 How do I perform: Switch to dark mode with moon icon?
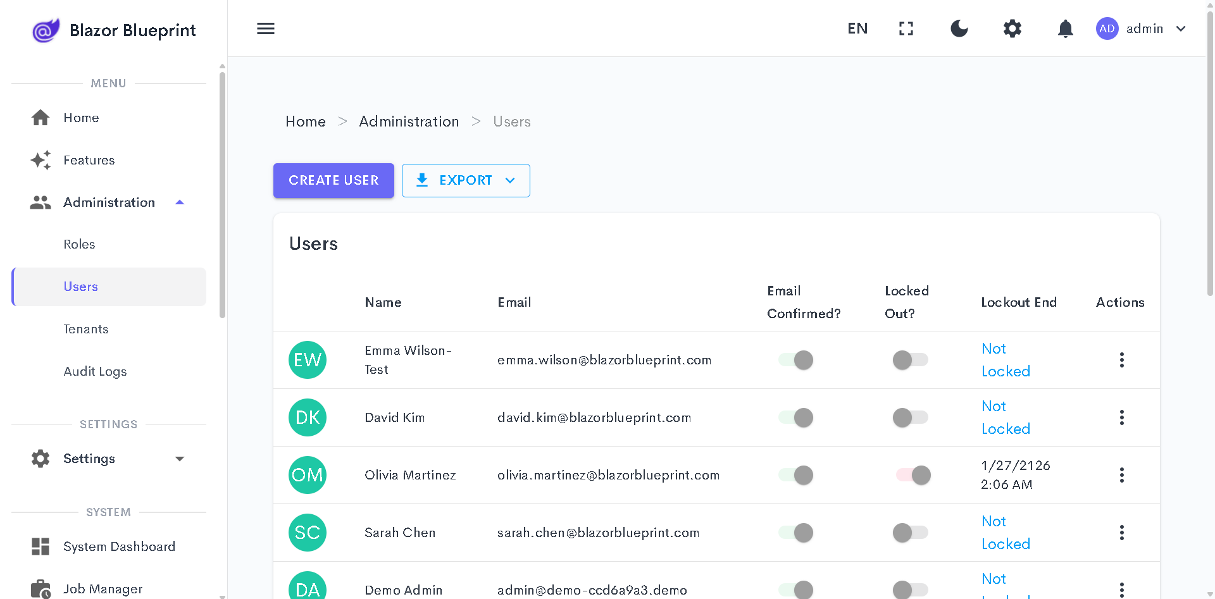959,28
